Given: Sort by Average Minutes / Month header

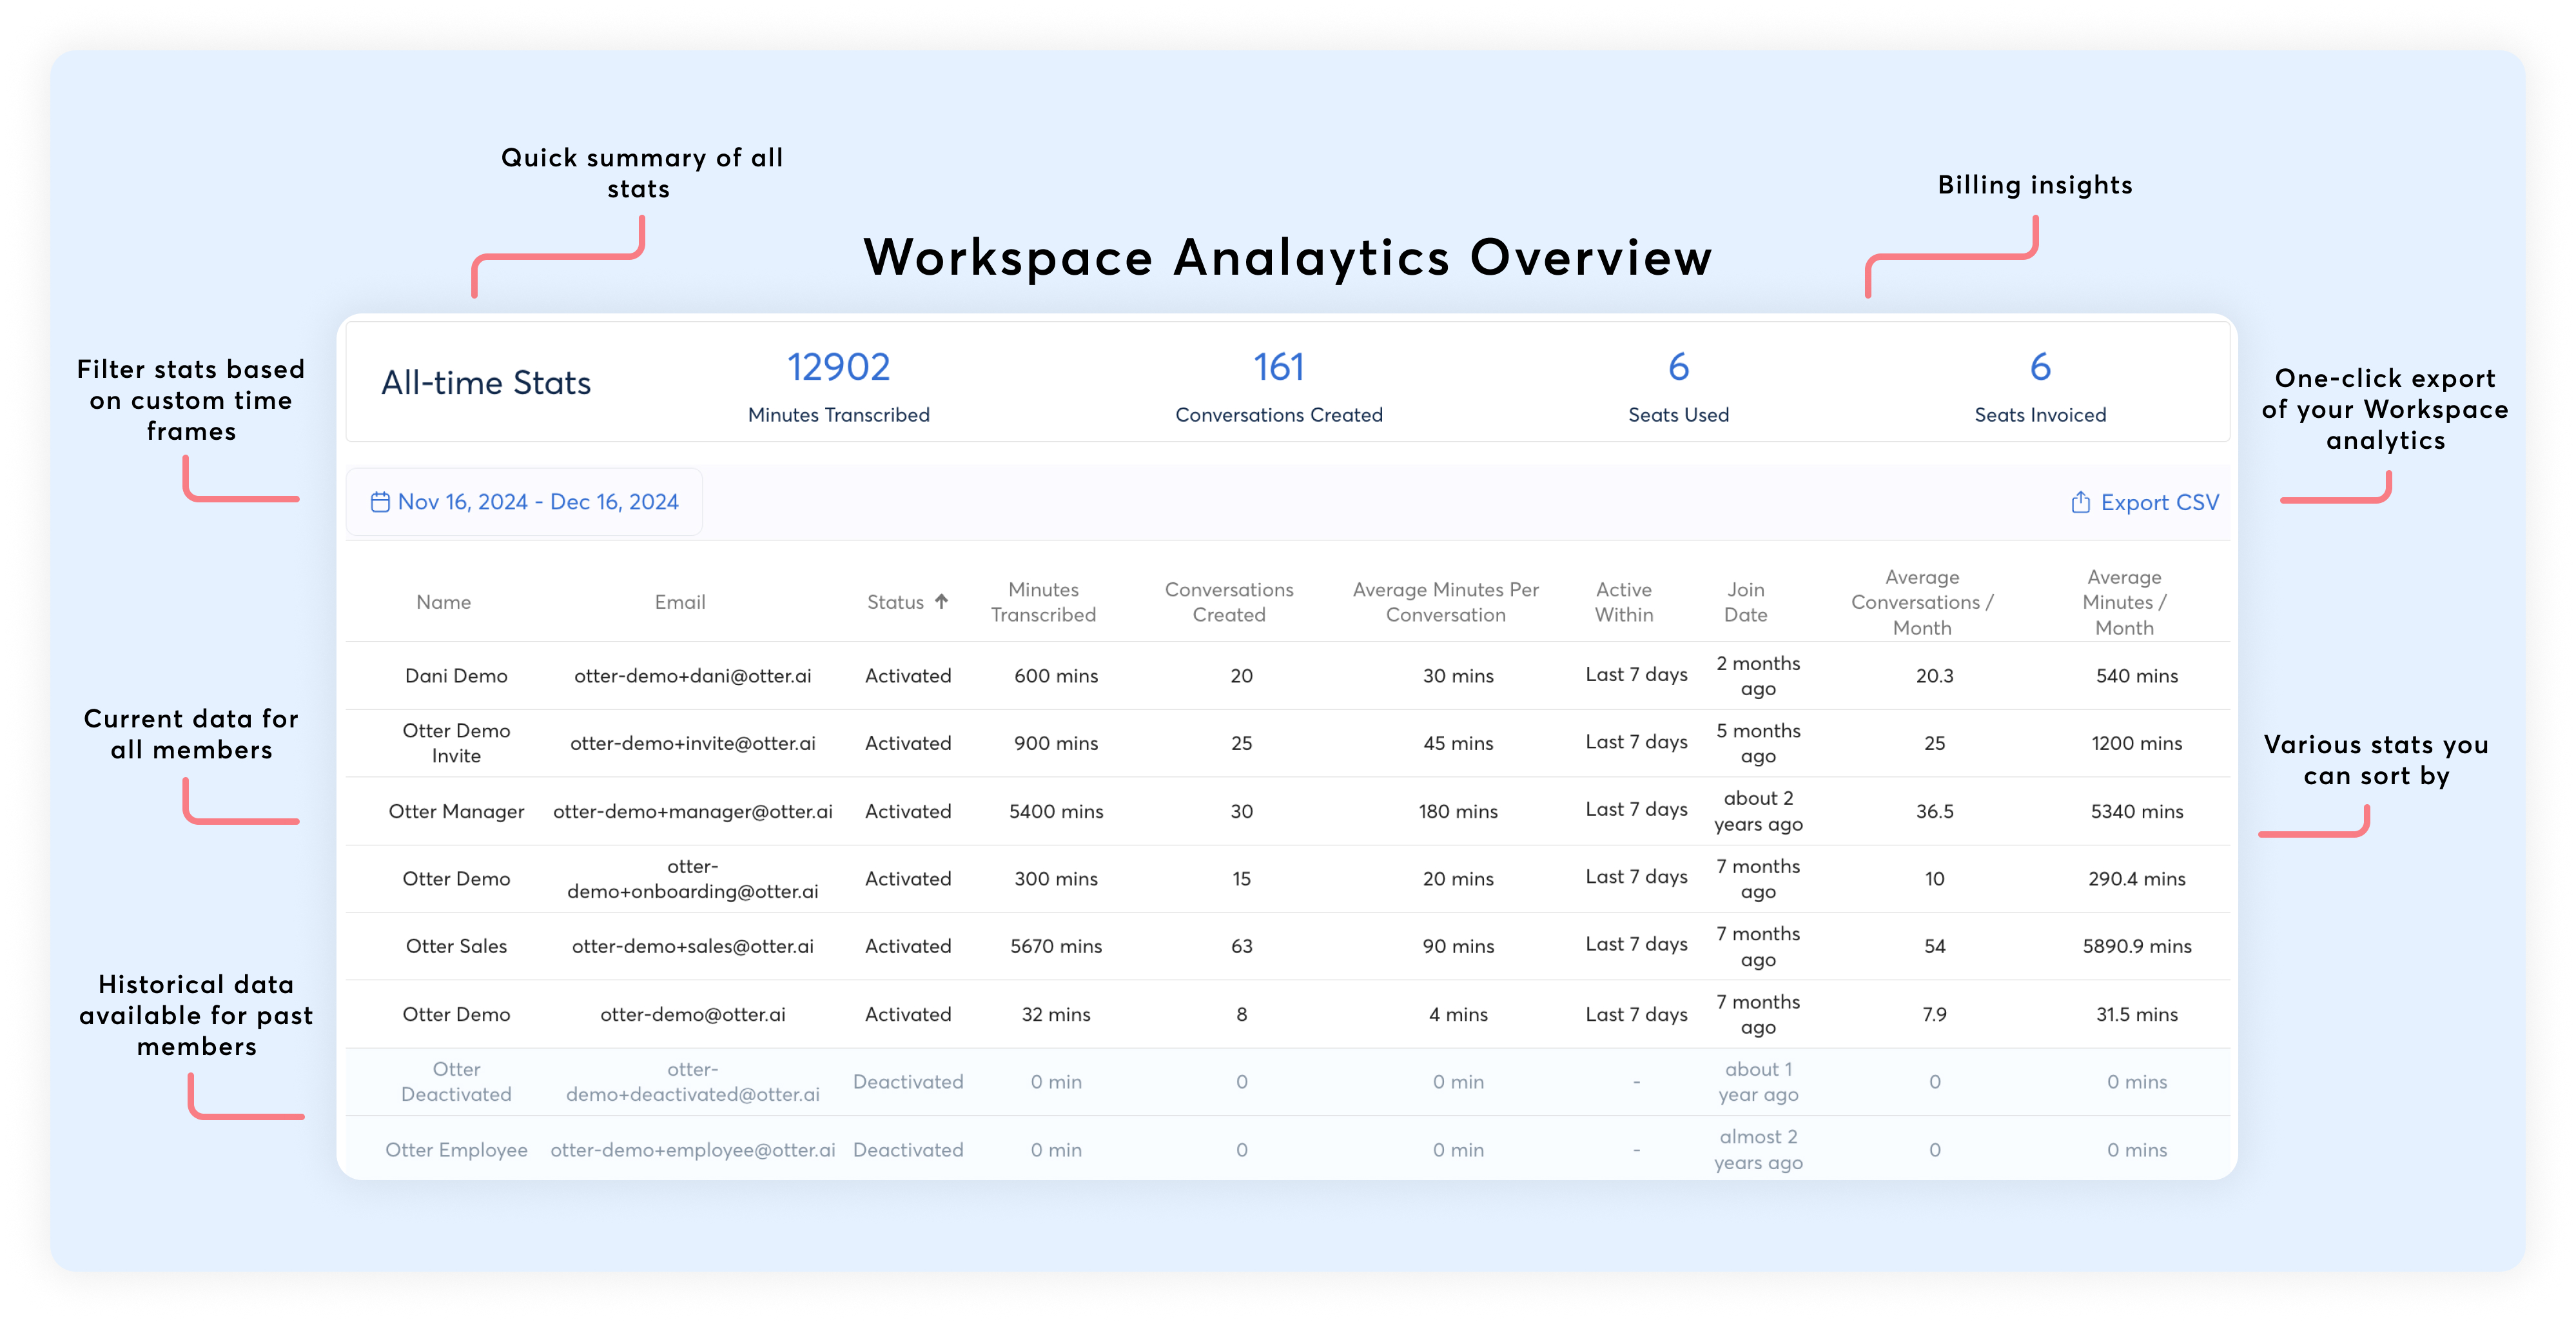Looking at the screenshot, I should [x=2123, y=602].
